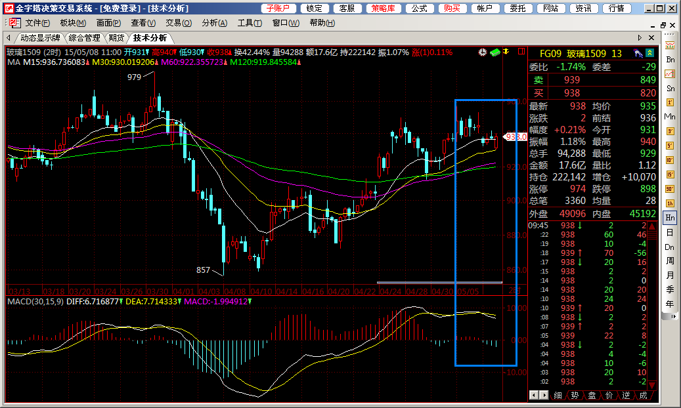Click the 购买 title bar button

pos(452,9)
